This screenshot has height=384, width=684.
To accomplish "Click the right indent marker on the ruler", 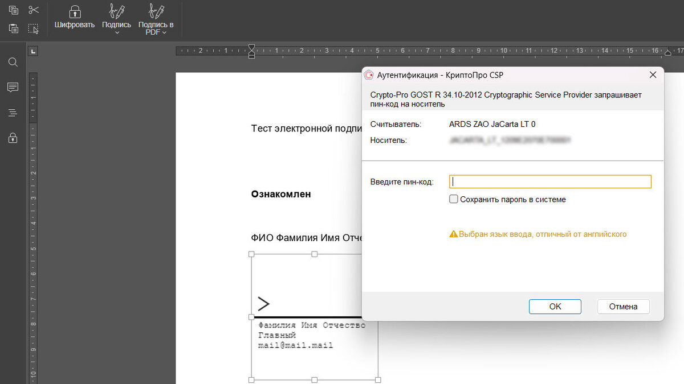I will tap(668, 53).
